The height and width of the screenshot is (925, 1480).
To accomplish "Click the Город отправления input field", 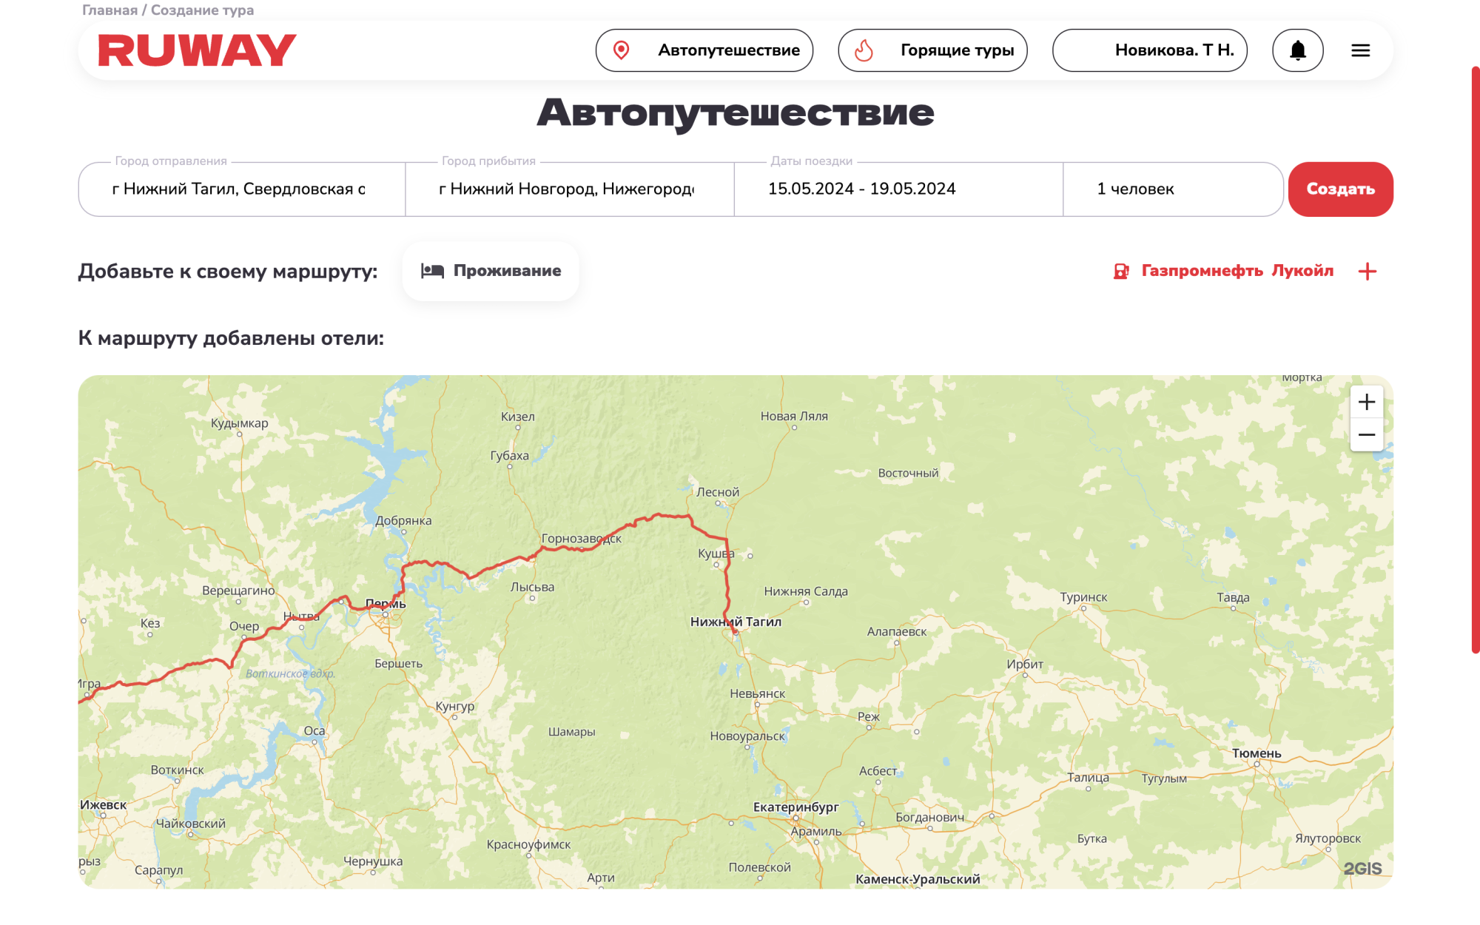I will [242, 189].
